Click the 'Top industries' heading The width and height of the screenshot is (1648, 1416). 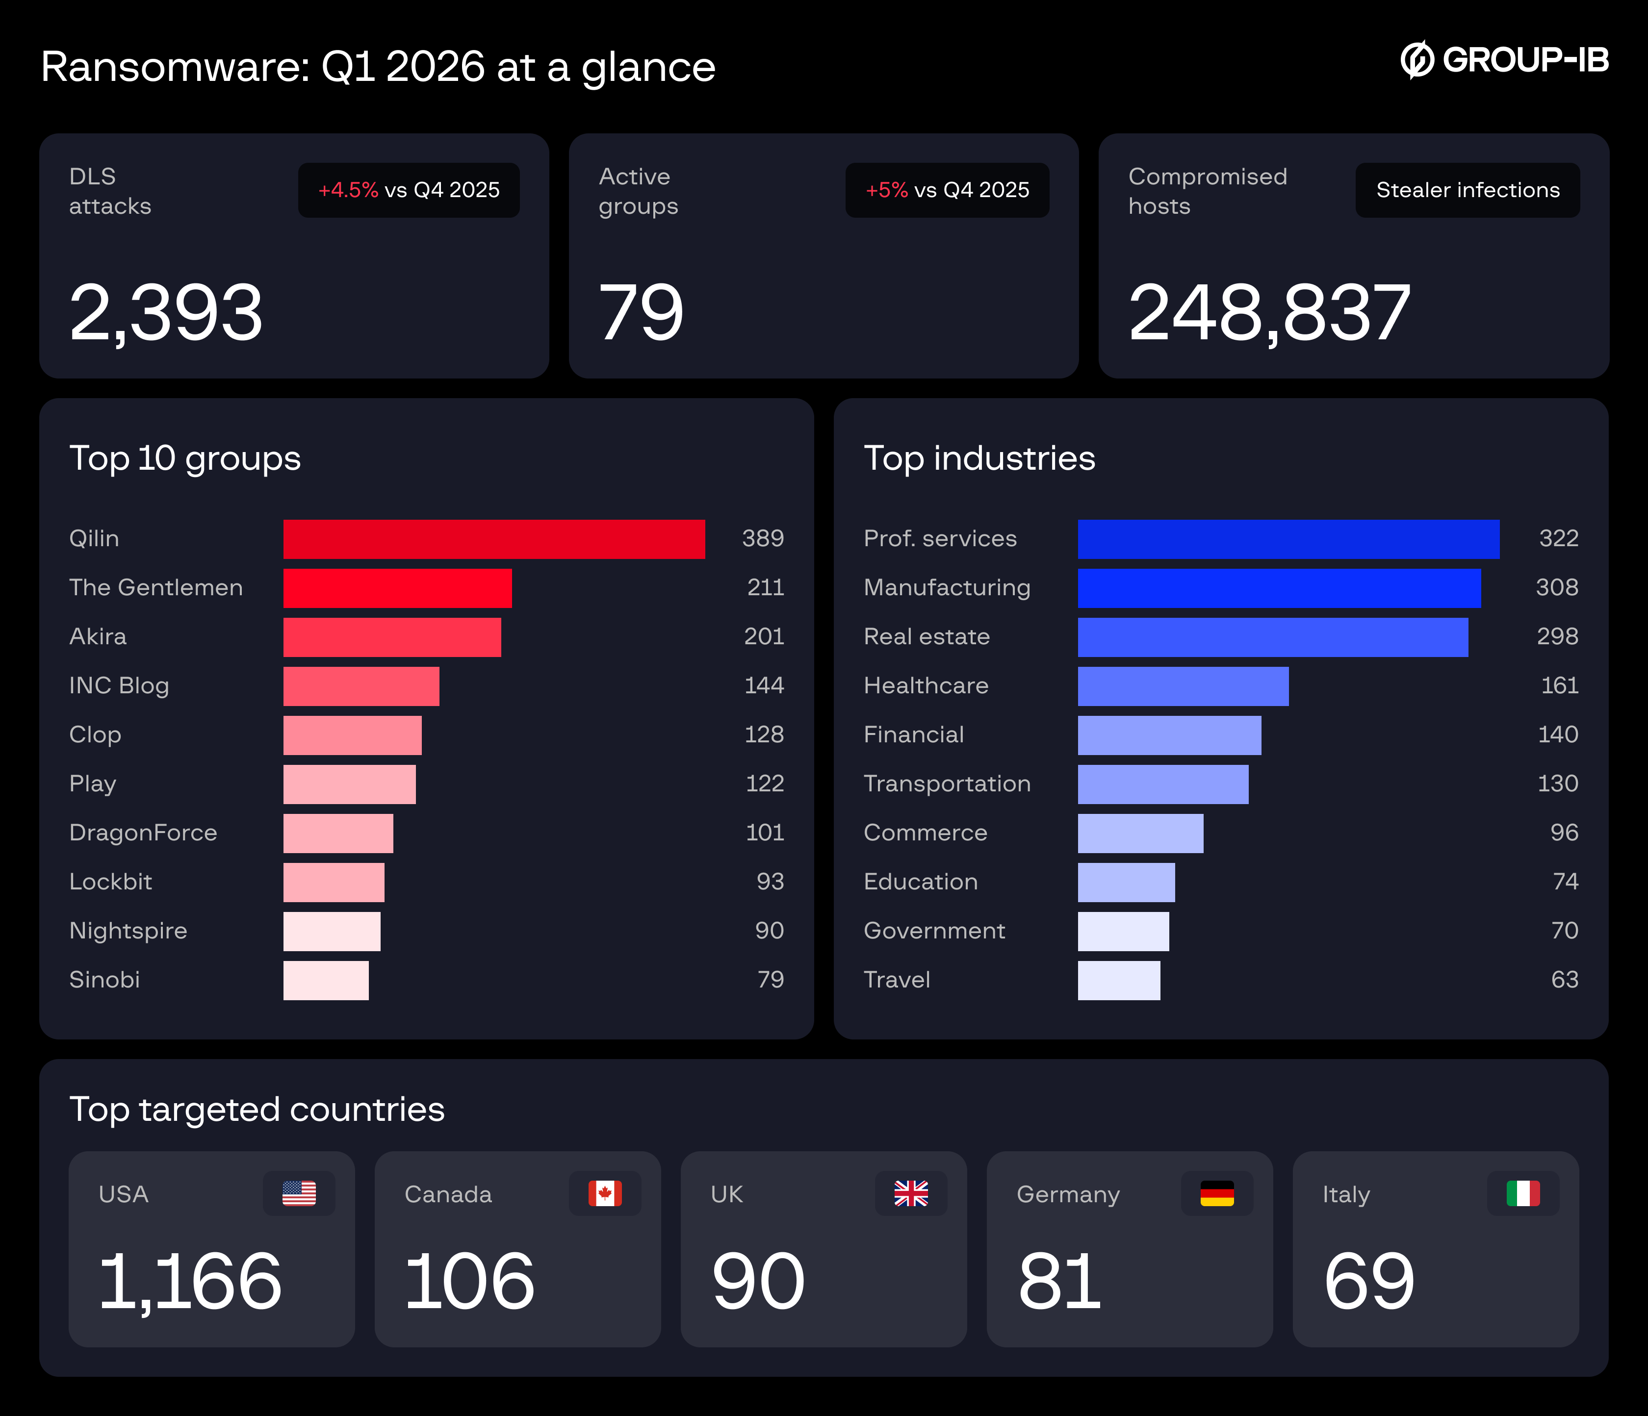pyautogui.click(x=979, y=459)
